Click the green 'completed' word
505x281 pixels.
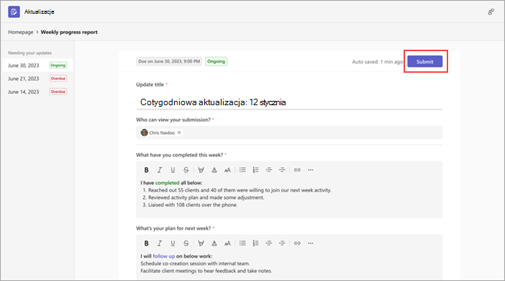(x=167, y=182)
